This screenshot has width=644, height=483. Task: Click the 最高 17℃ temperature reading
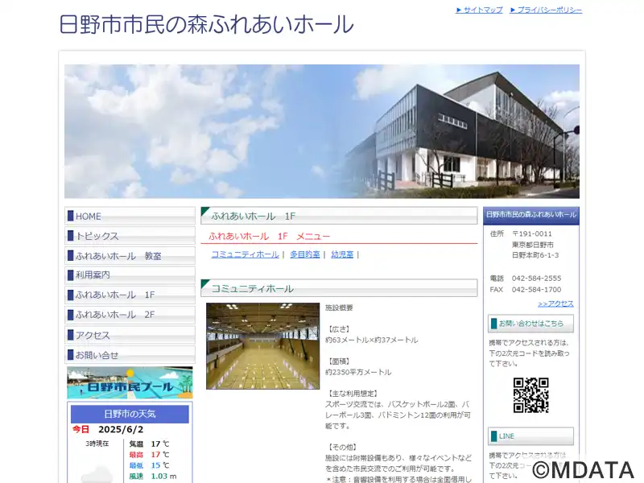click(149, 455)
